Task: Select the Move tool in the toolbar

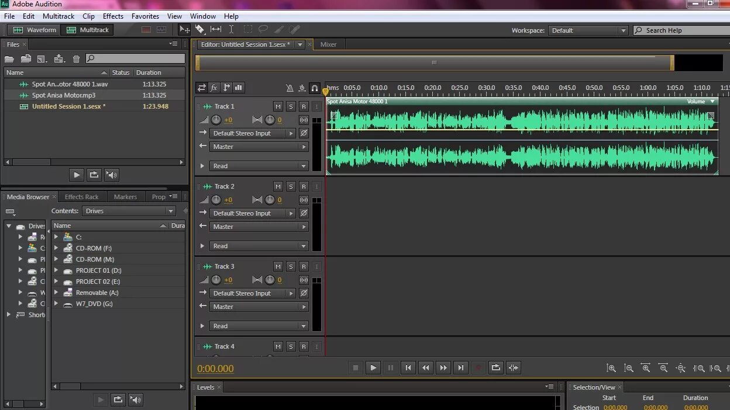Action: pyautogui.click(x=183, y=29)
